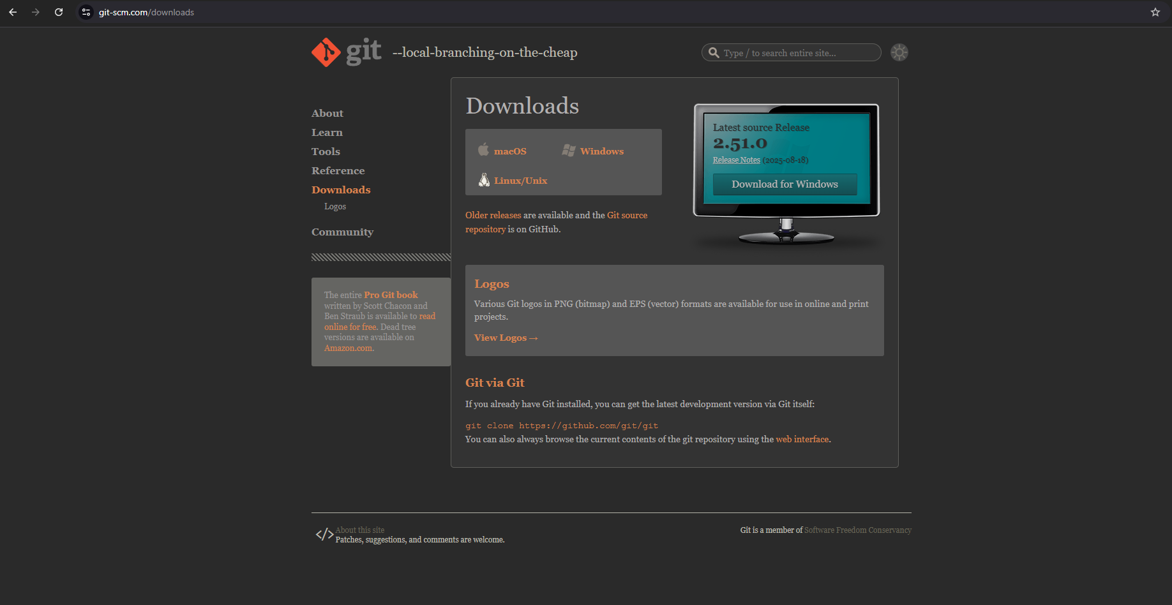1172x605 pixels.
Task: Click the Linux penguin icon
Action: (x=484, y=179)
